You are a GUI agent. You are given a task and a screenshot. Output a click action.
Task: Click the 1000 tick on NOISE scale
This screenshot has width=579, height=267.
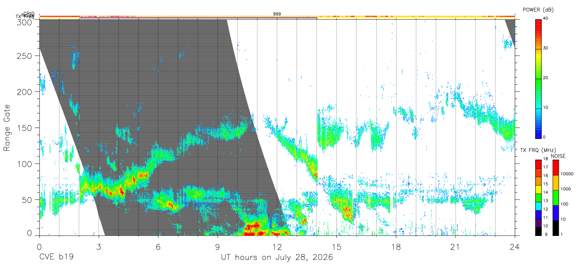(x=566, y=189)
